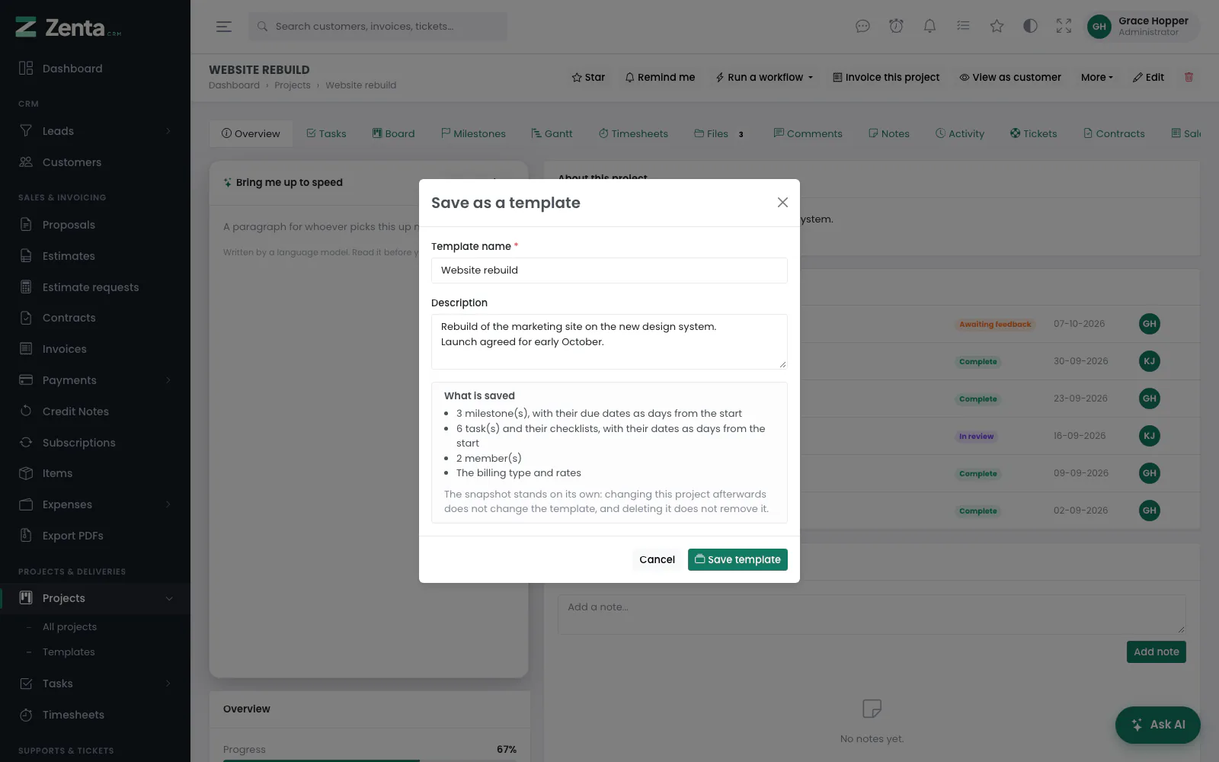This screenshot has height=762, width=1219.
Task: Open Customers in sidebar
Action: [x=95, y=162]
